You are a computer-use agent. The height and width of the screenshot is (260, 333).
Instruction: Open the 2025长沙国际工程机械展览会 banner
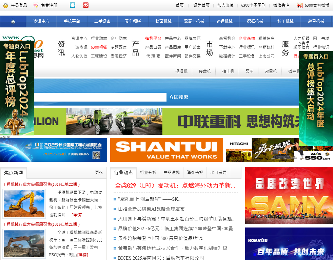[54, 150]
